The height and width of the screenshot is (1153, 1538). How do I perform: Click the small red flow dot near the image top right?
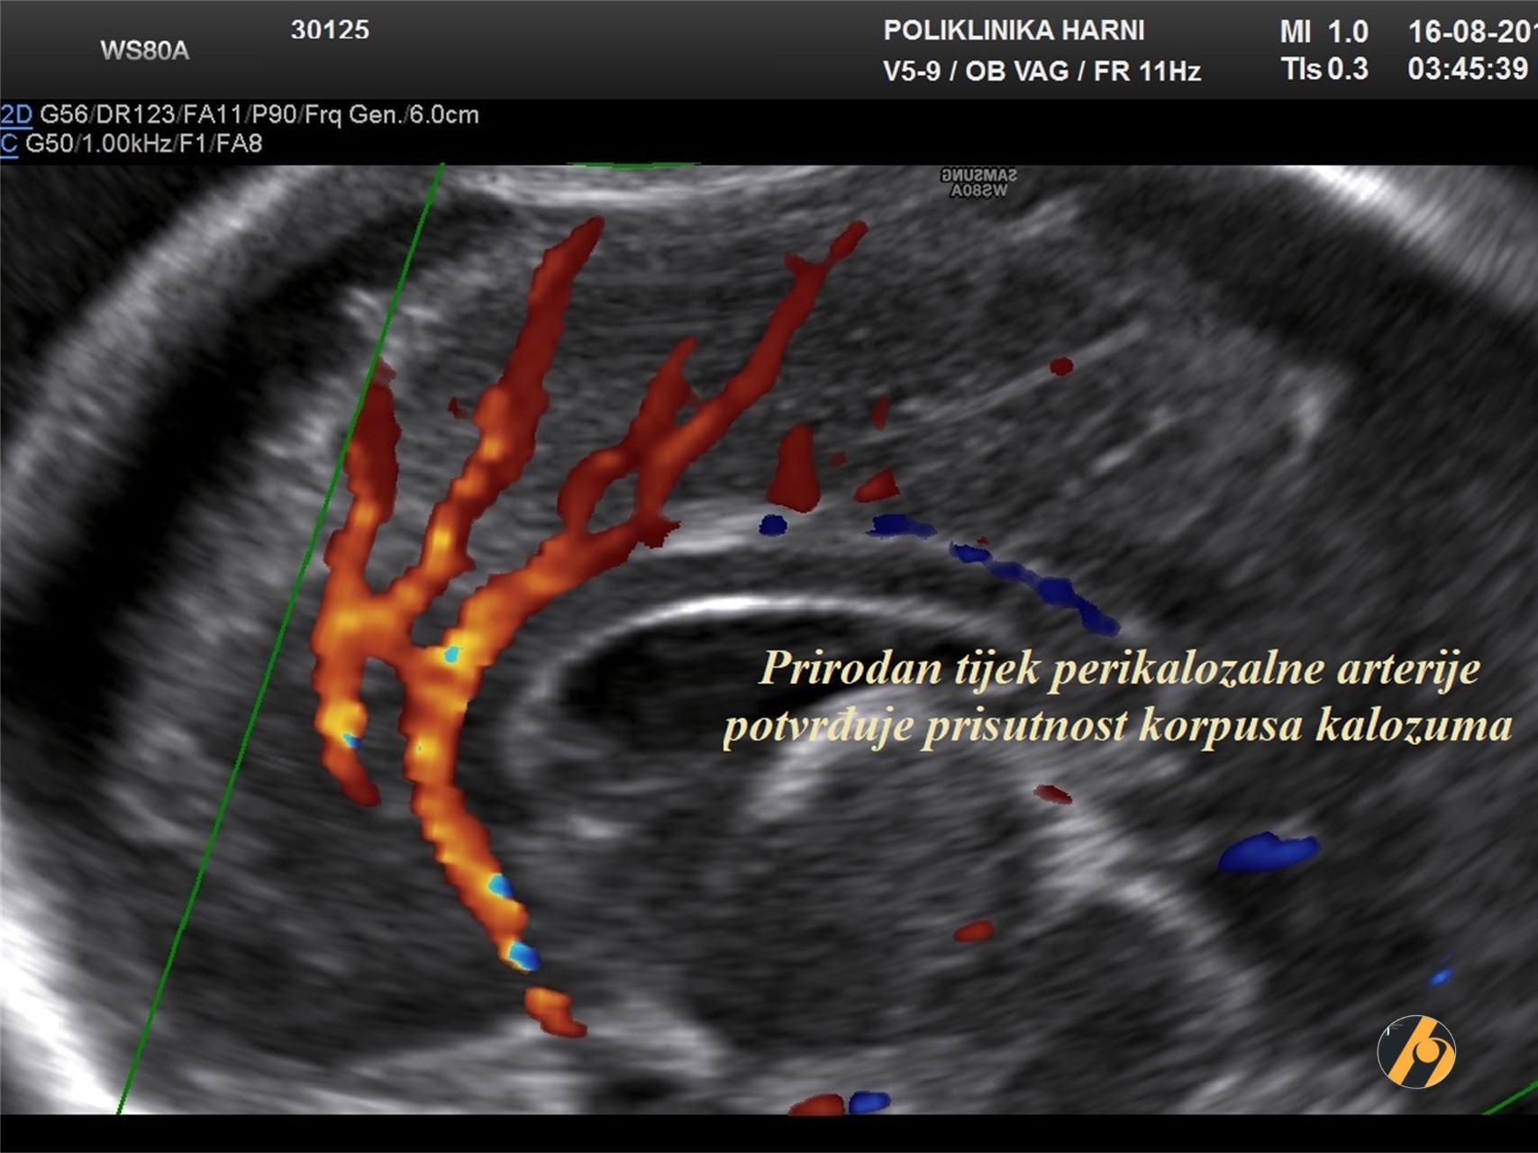pyautogui.click(x=1061, y=366)
